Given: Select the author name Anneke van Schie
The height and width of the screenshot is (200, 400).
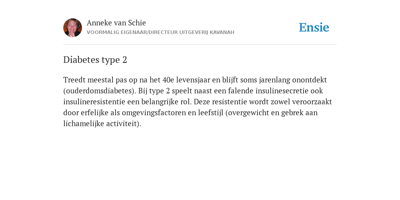Looking at the screenshot, I should click(116, 23).
